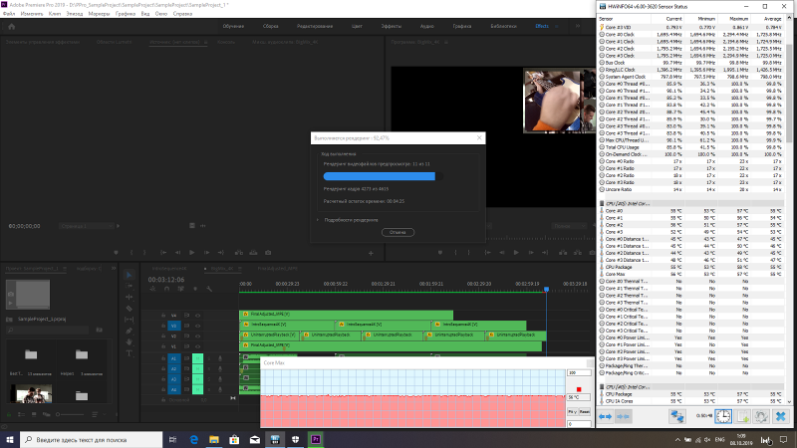Open Effects workspace menu icon
The width and height of the screenshot is (797, 448).
(x=556, y=26)
